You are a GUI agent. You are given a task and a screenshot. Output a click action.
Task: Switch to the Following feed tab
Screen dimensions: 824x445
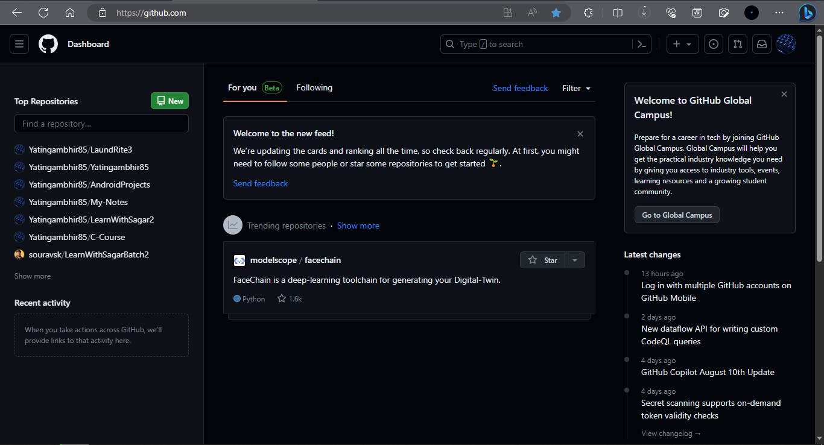click(x=314, y=87)
